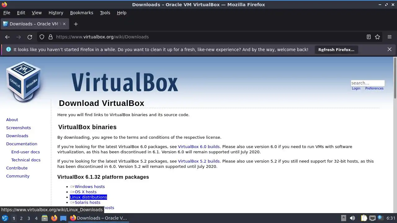Click the removable media eject tray icon
The image size is (397, 223).
tap(344, 218)
